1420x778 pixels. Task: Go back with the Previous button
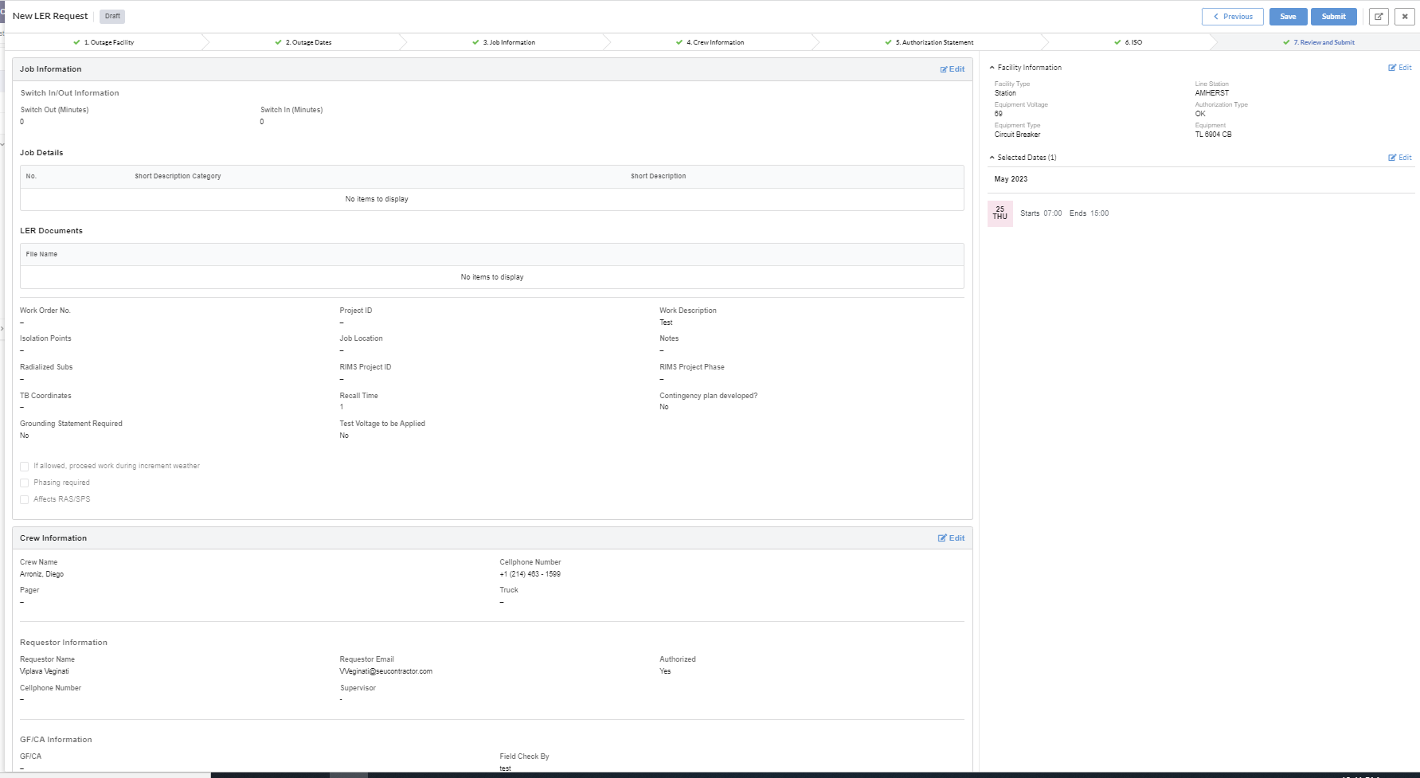pos(1232,17)
